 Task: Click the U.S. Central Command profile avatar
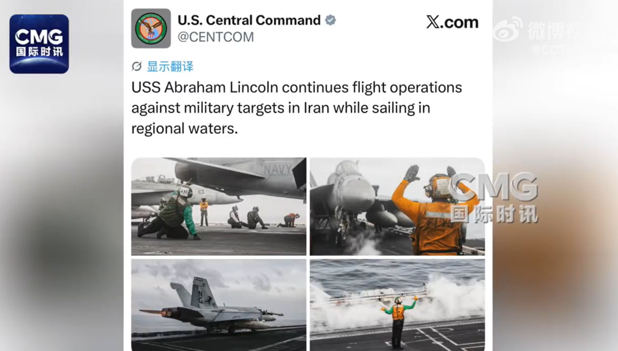click(151, 29)
